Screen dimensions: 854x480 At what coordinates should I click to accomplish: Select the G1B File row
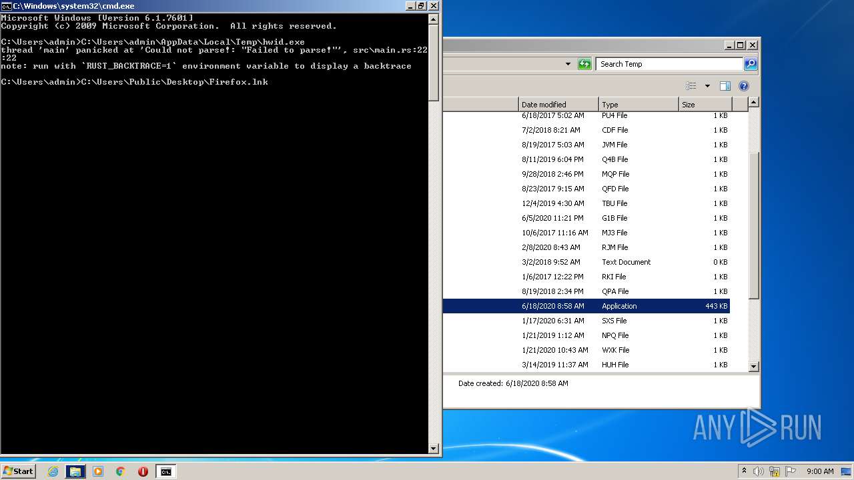(586, 218)
